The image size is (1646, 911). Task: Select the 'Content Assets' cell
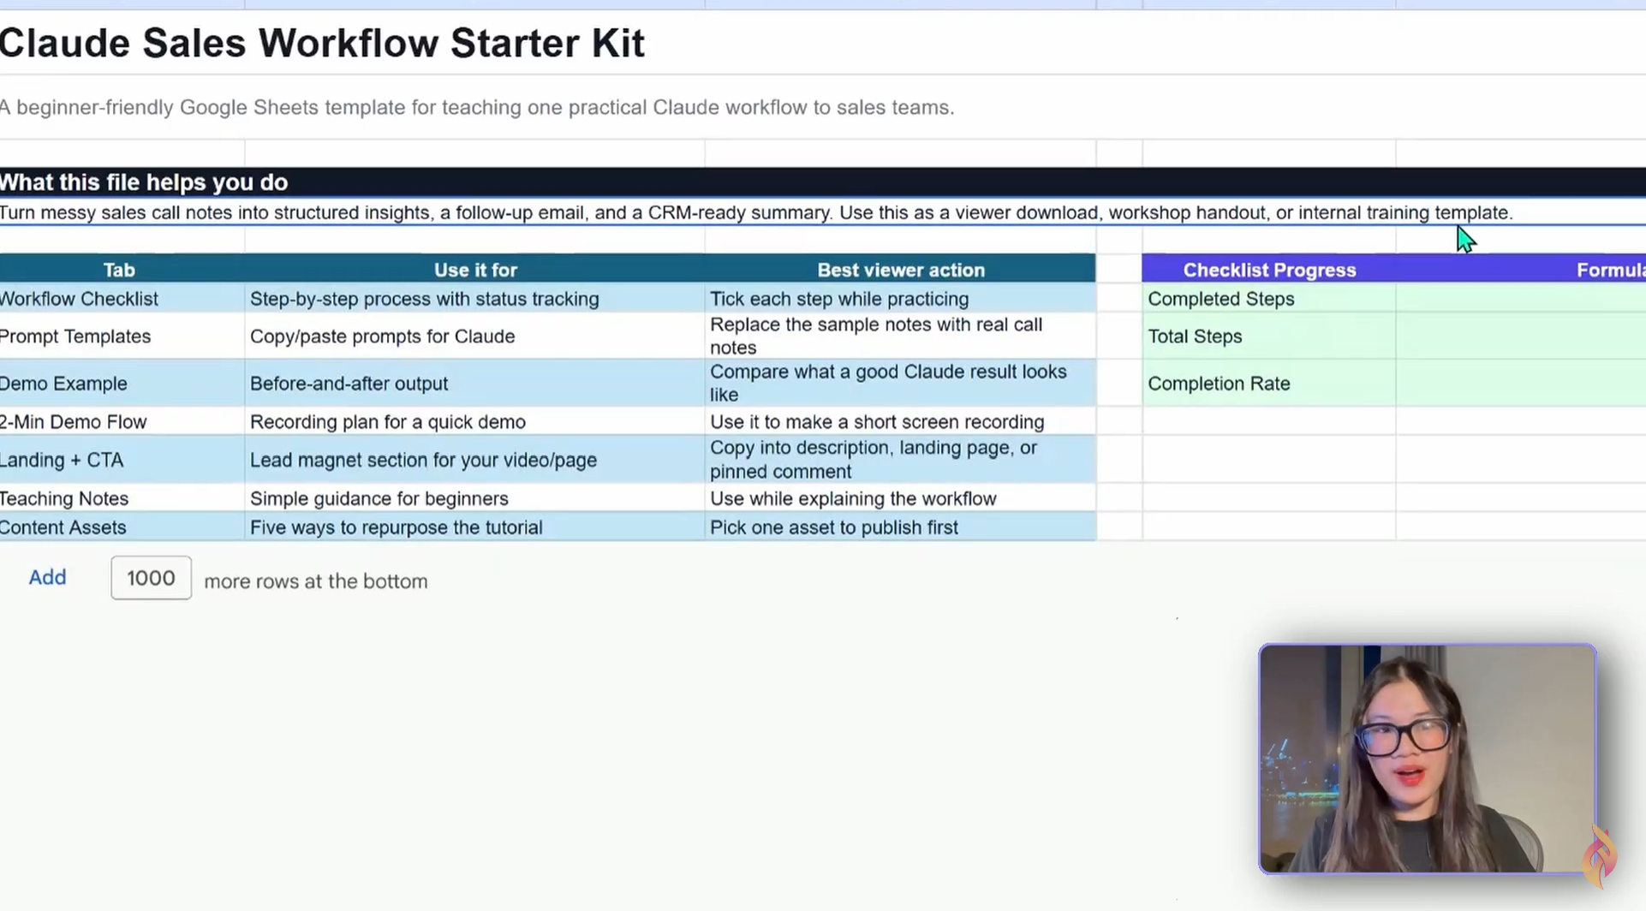pos(122,527)
